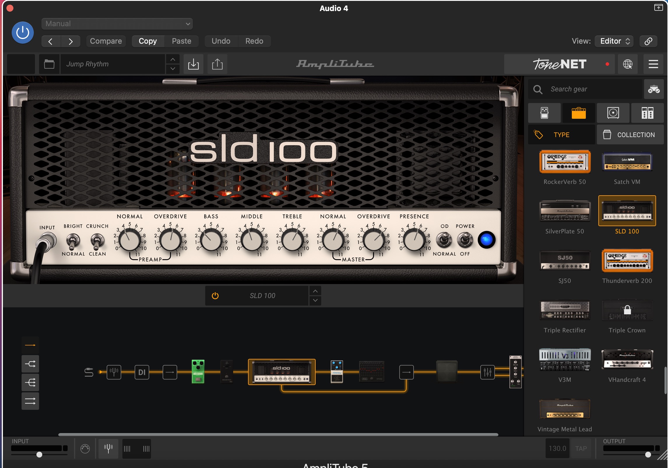Select the V3M amp thumbnail

pyautogui.click(x=565, y=359)
